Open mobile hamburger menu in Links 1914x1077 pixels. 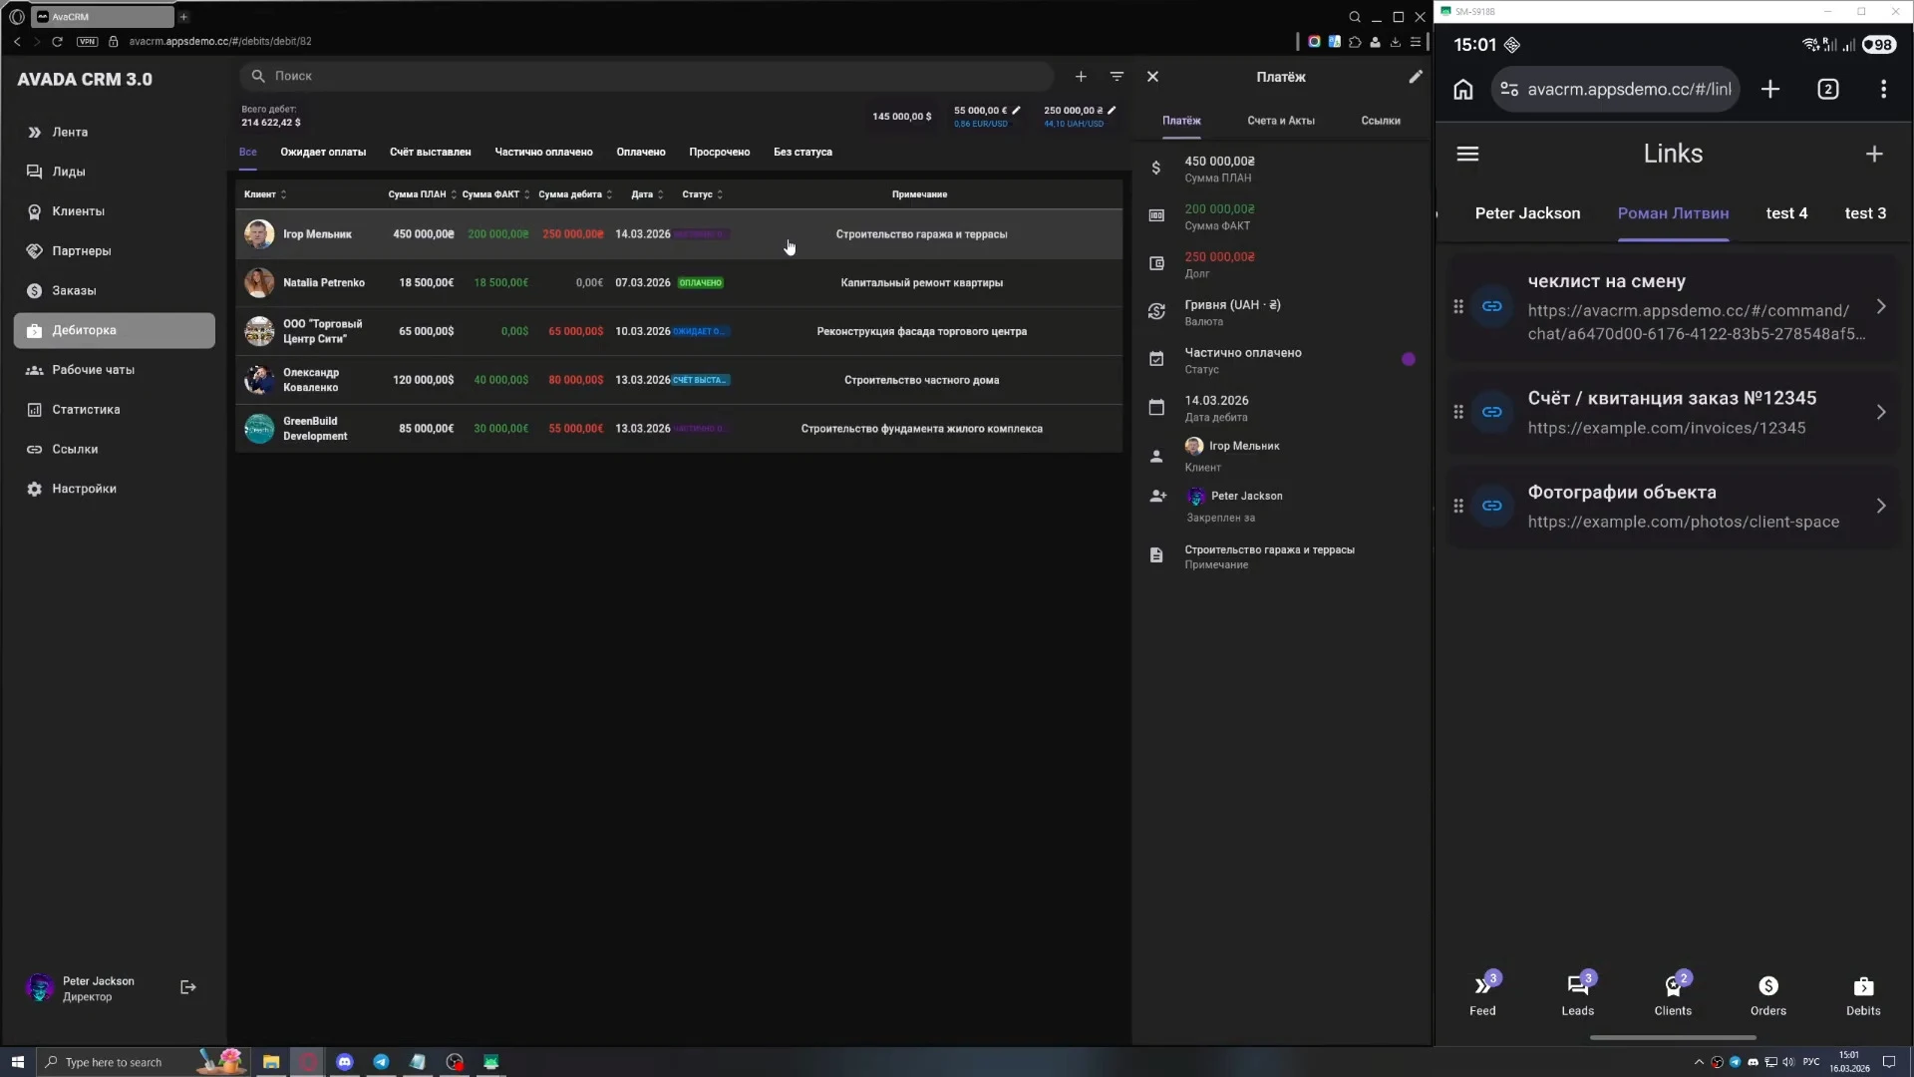(1467, 154)
